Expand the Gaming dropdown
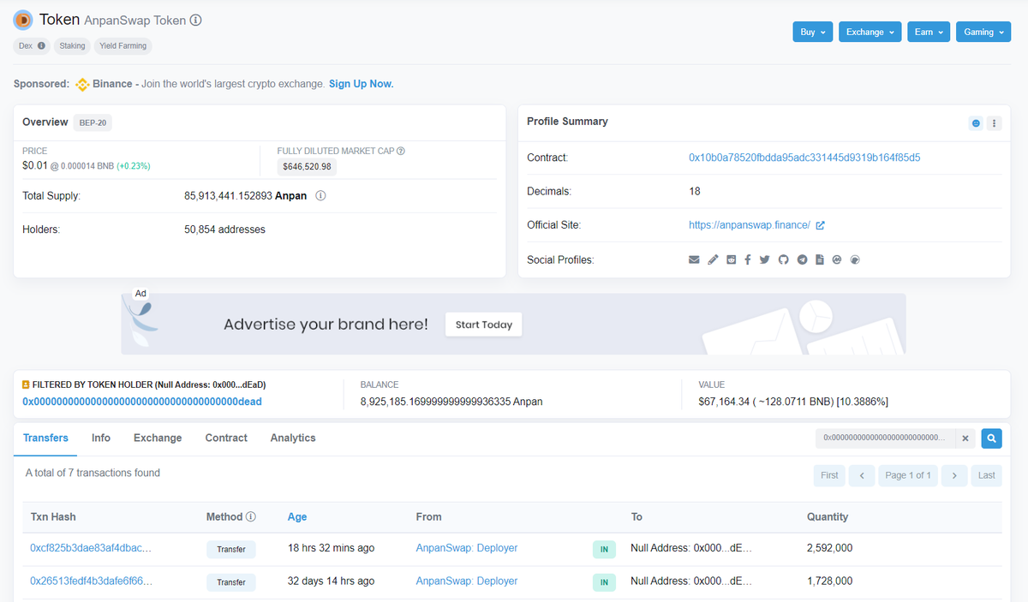1028x602 pixels. 983,33
